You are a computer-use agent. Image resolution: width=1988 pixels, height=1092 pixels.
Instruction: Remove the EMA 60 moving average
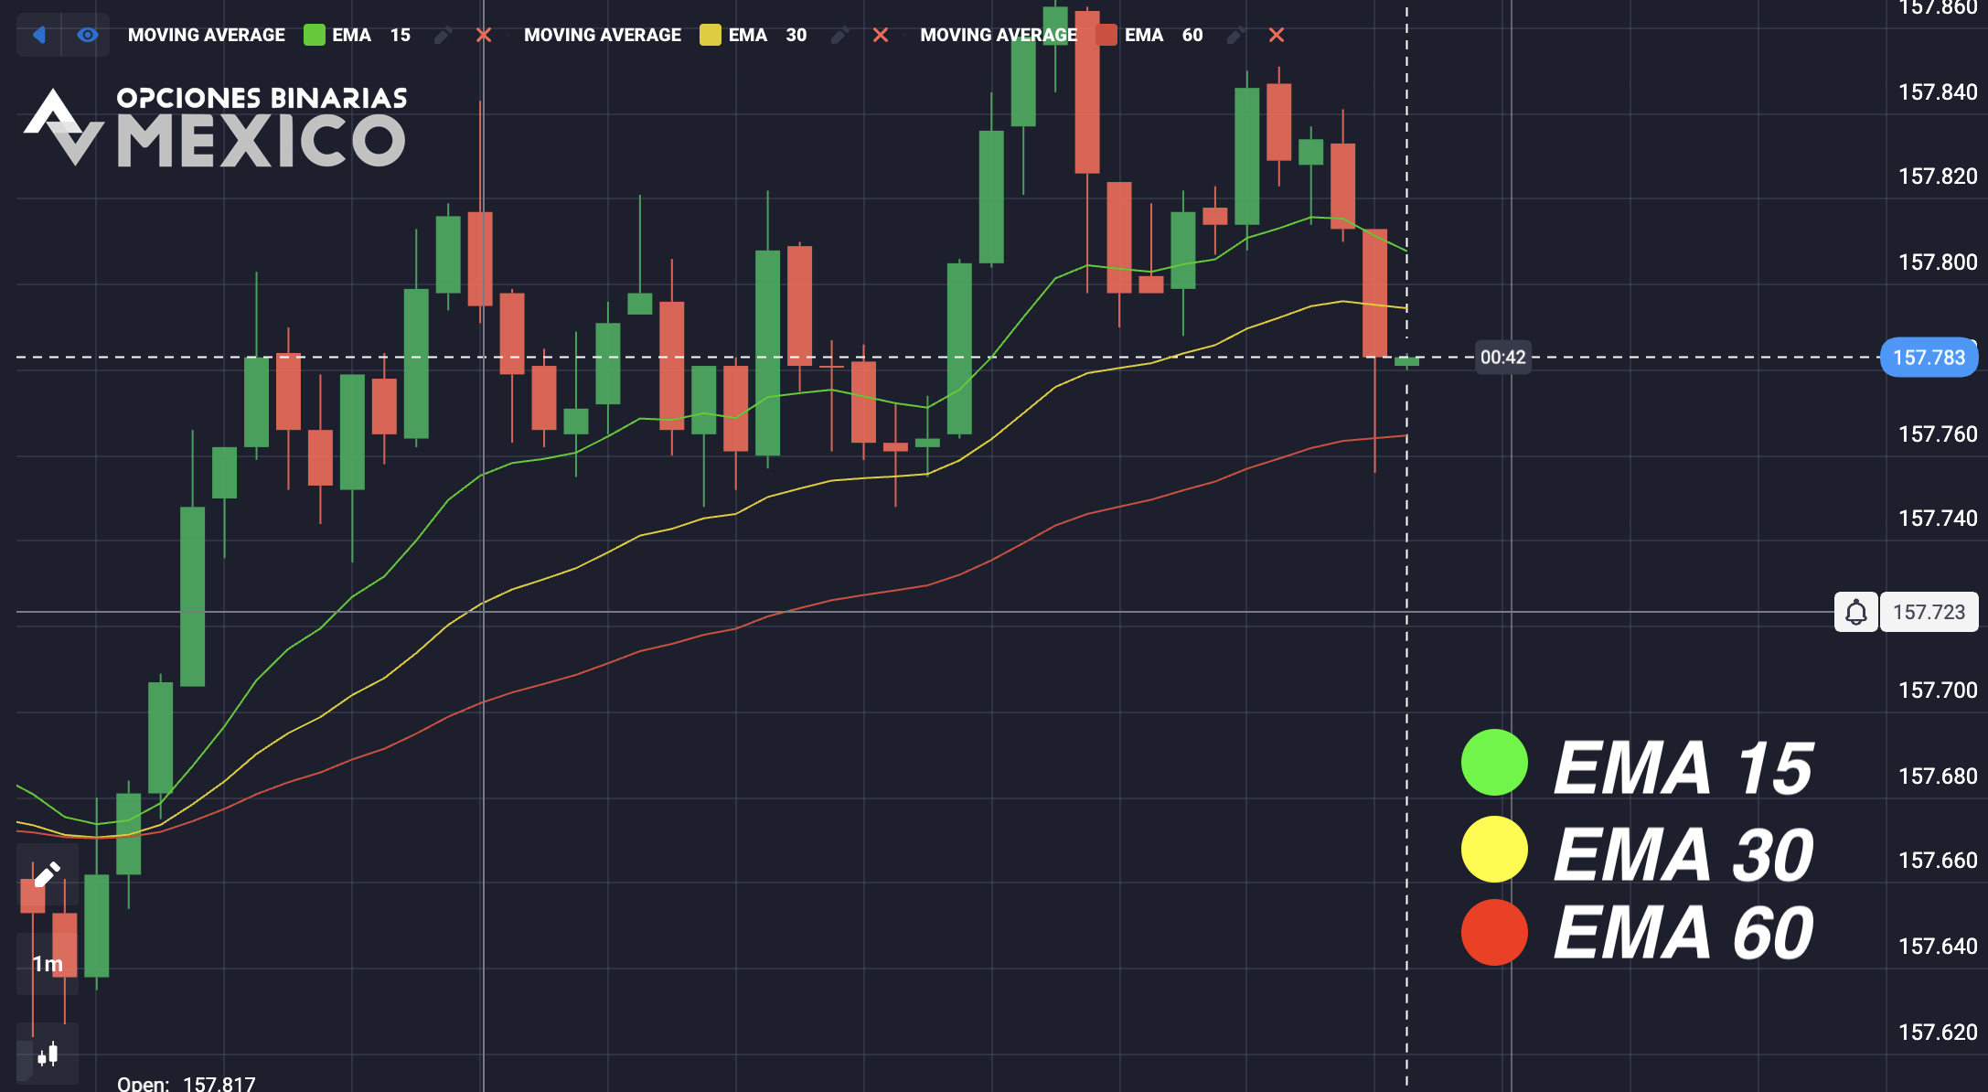pos(1277,36)
